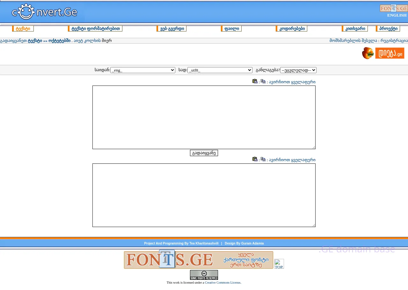Click the paste icon above the input textarea

click(x=255, y=81)
